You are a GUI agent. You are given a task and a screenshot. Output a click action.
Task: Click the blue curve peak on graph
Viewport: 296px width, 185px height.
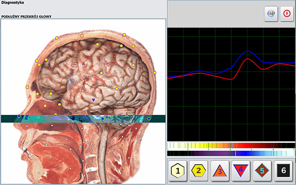pyautogui.click(x=248, y=51)
